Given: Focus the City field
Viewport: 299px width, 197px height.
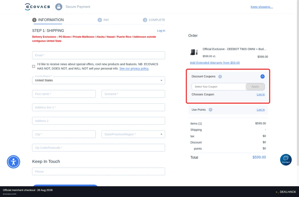Looking at the screenshot, I should click(x=64, y=134).
